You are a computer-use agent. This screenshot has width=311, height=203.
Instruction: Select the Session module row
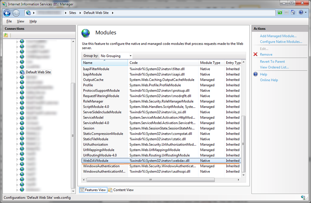(162, 128)
